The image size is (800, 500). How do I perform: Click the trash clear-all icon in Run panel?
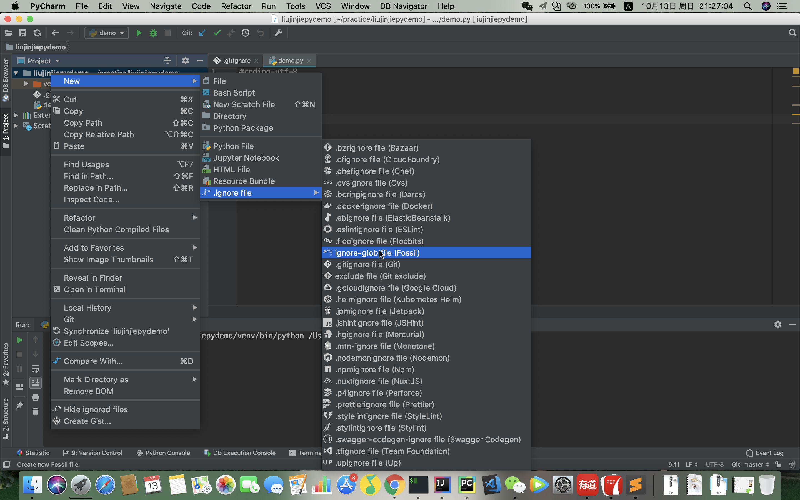pyautogui.click(x=35, y=411)
